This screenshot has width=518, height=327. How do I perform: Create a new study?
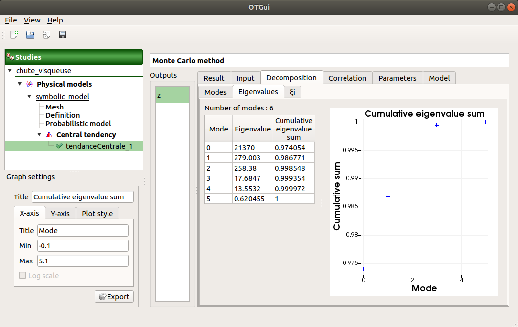13,34
